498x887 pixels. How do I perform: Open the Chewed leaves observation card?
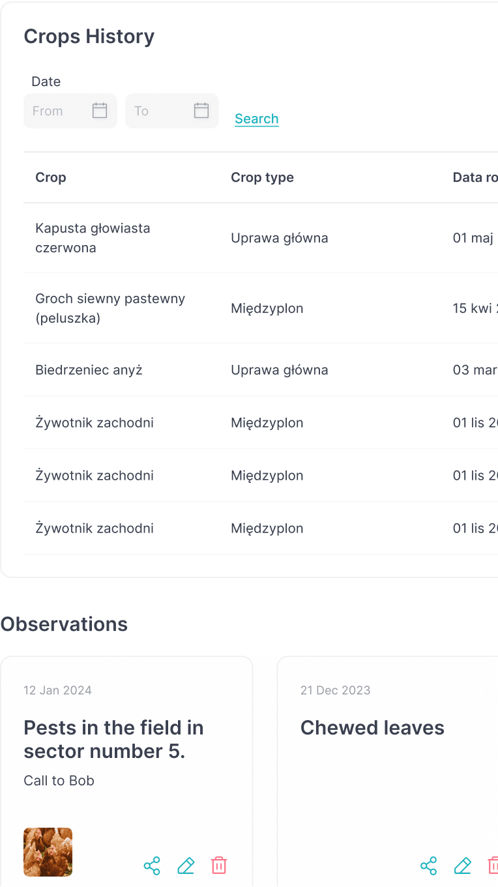tap(372, 727)
